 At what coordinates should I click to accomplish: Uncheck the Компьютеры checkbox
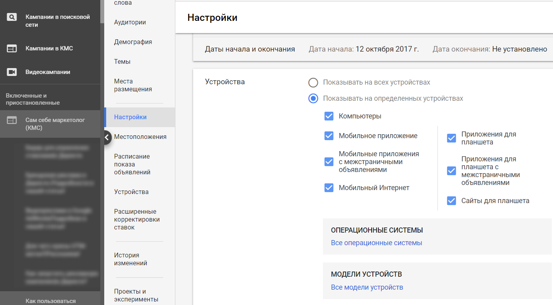point(329,116)
